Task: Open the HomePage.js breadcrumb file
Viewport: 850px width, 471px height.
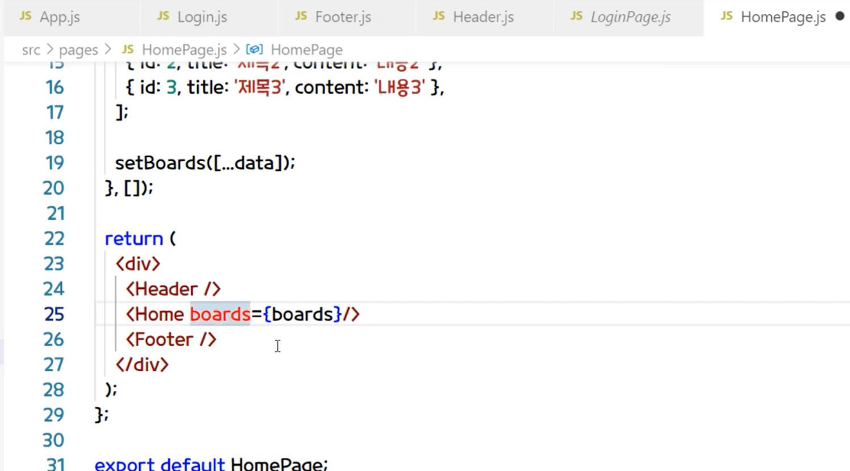Action: 184,50
